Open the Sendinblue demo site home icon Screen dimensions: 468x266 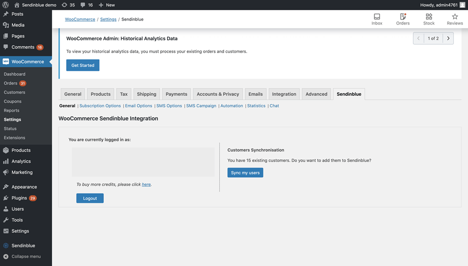click(17, 5)
